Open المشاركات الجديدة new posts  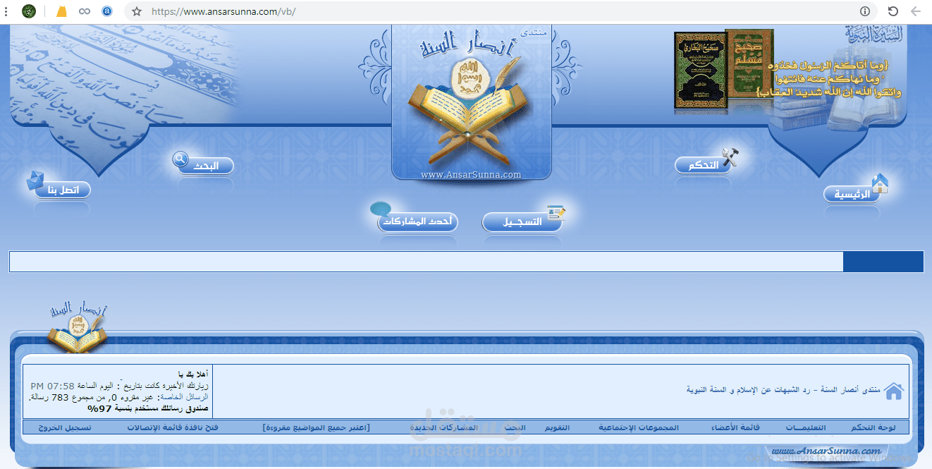click(443, 428)
